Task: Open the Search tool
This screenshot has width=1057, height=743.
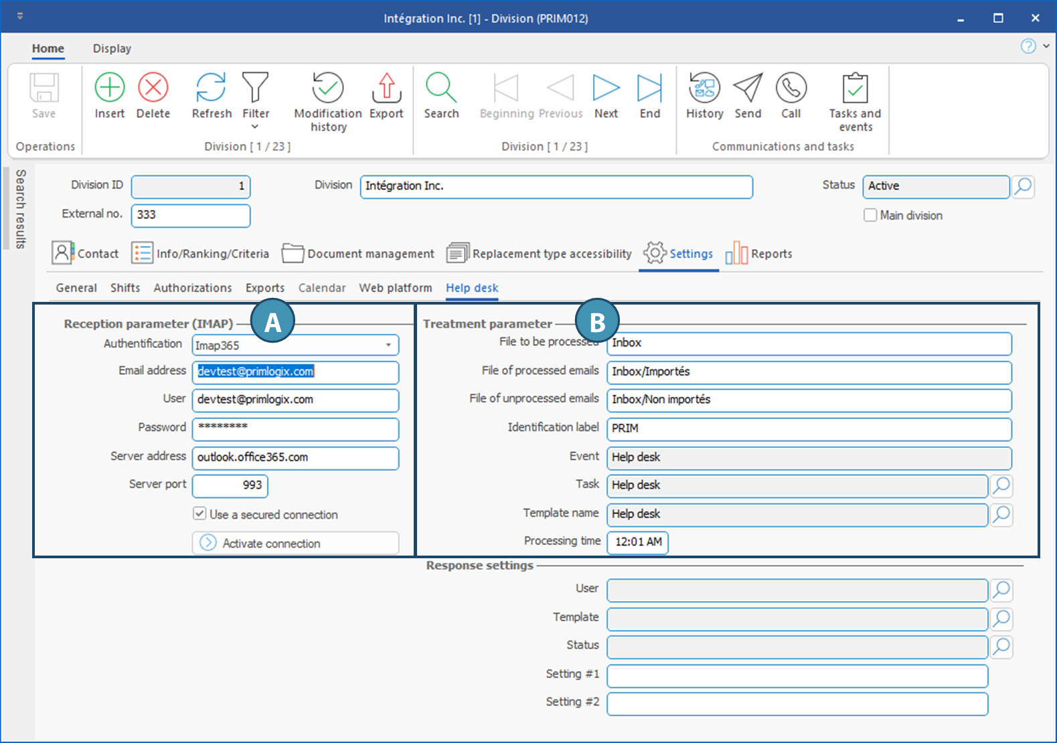Action: click(x=441, y=88)
